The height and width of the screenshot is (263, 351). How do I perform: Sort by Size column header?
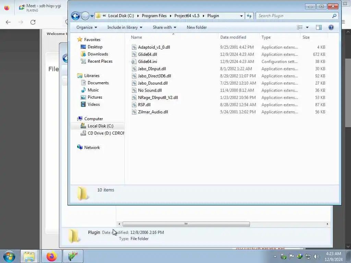[x=314, y=37]
